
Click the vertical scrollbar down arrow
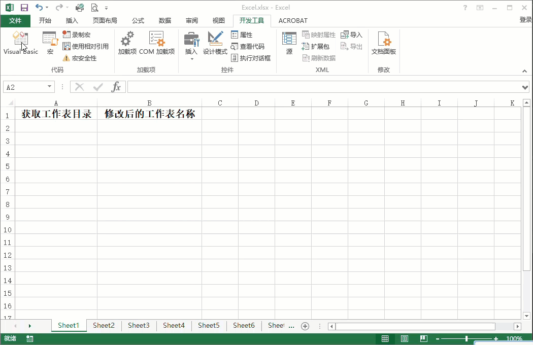(x=526, y=316)
